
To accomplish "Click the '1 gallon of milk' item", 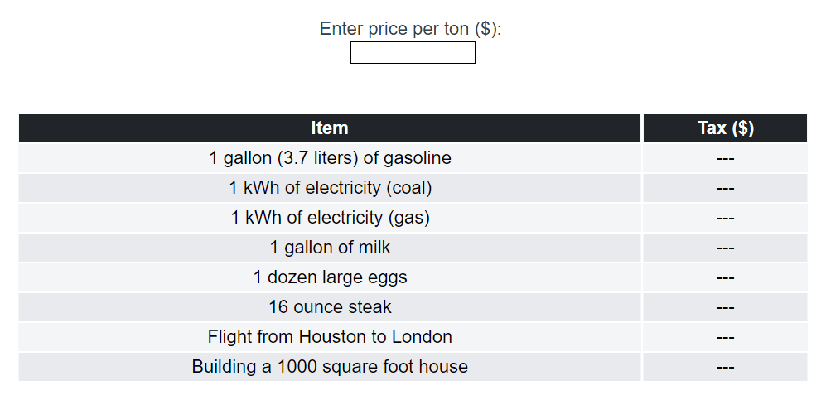I will (x=330, y=248).
